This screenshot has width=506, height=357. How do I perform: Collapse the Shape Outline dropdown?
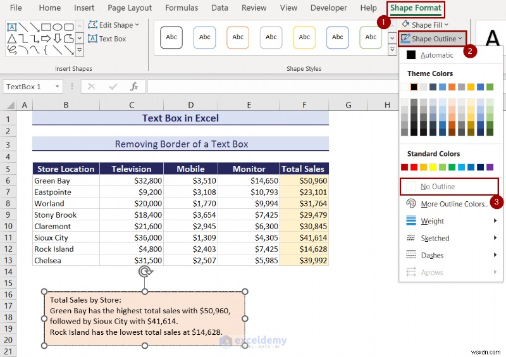[x=432, y=39]
